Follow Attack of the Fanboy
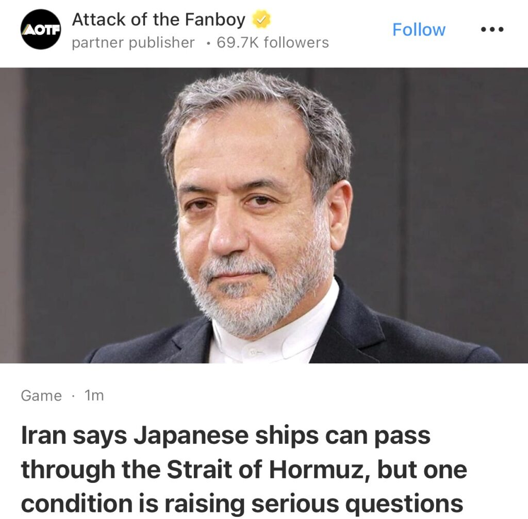Image resolution: width=528 pixels, height=519 pixels. tap(419, 29)
